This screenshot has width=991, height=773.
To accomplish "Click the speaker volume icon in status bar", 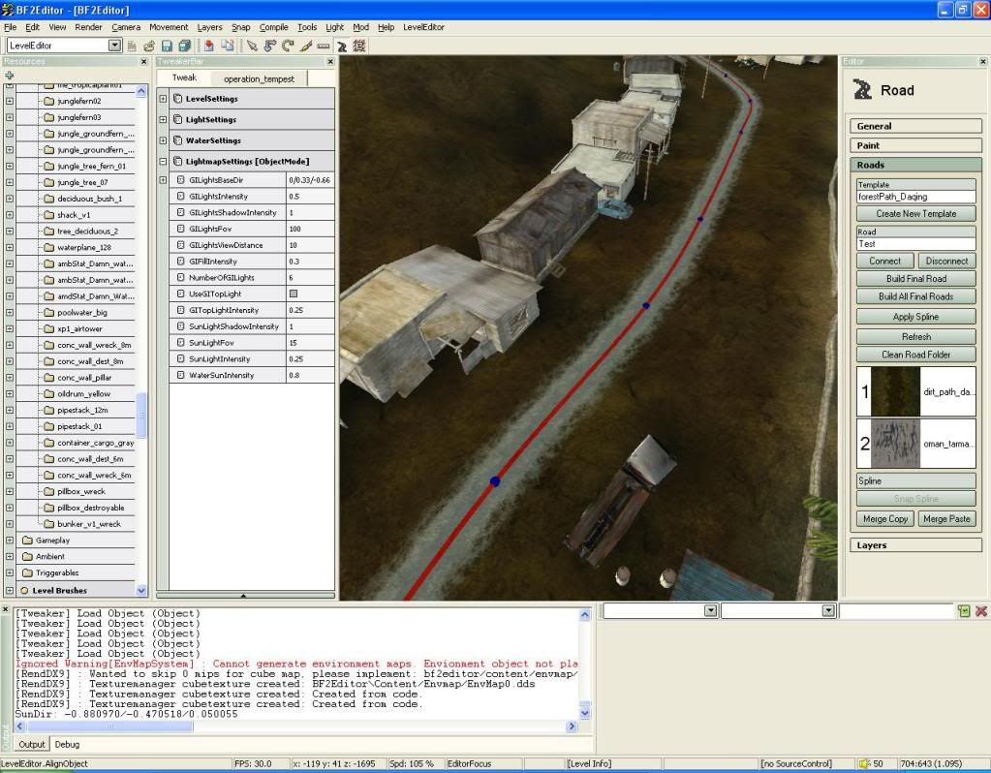I will 864,764.
